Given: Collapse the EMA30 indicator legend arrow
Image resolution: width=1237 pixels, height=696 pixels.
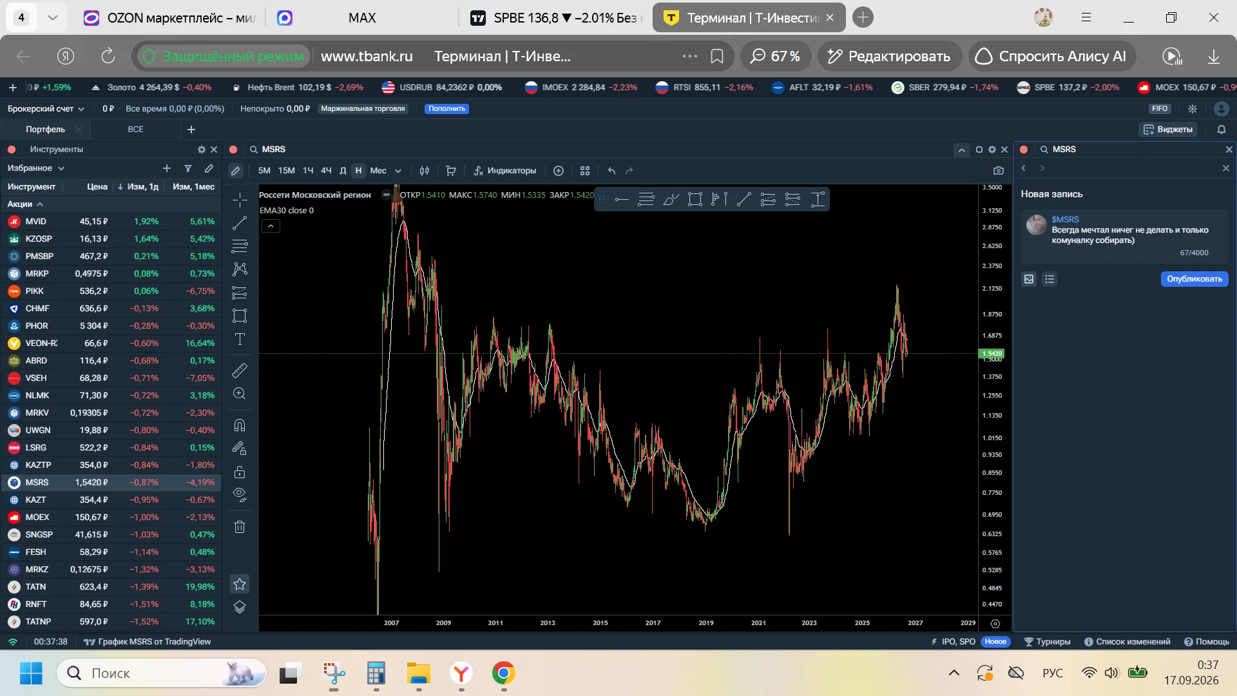Looking at the screenshot, I should coord(271,226).
